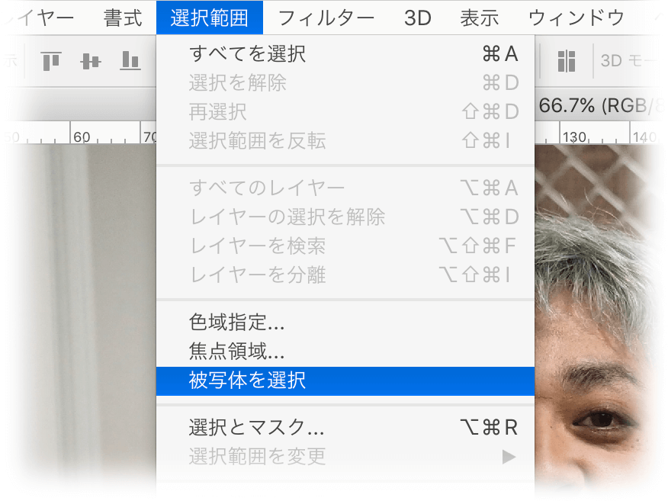The height and width of the screenshot is (501, 668).
Task: Click the 60 mark on horizontal ruler
Action: tap(82, 136)
